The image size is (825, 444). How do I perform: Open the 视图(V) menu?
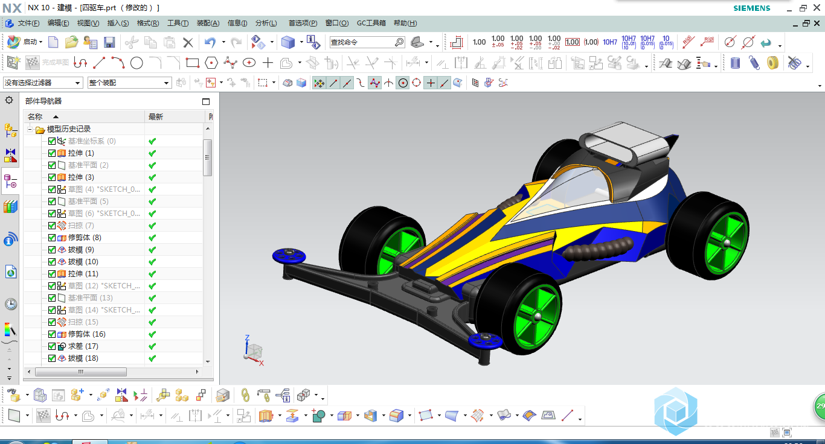[x=88, y=23]
